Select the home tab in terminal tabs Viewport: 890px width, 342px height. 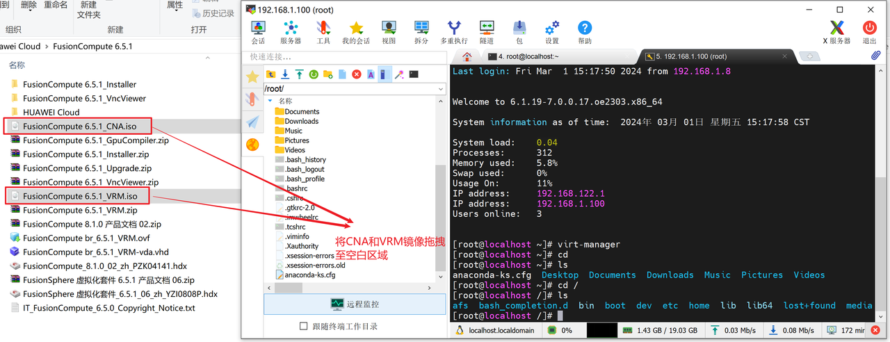[x=467, y=56]
